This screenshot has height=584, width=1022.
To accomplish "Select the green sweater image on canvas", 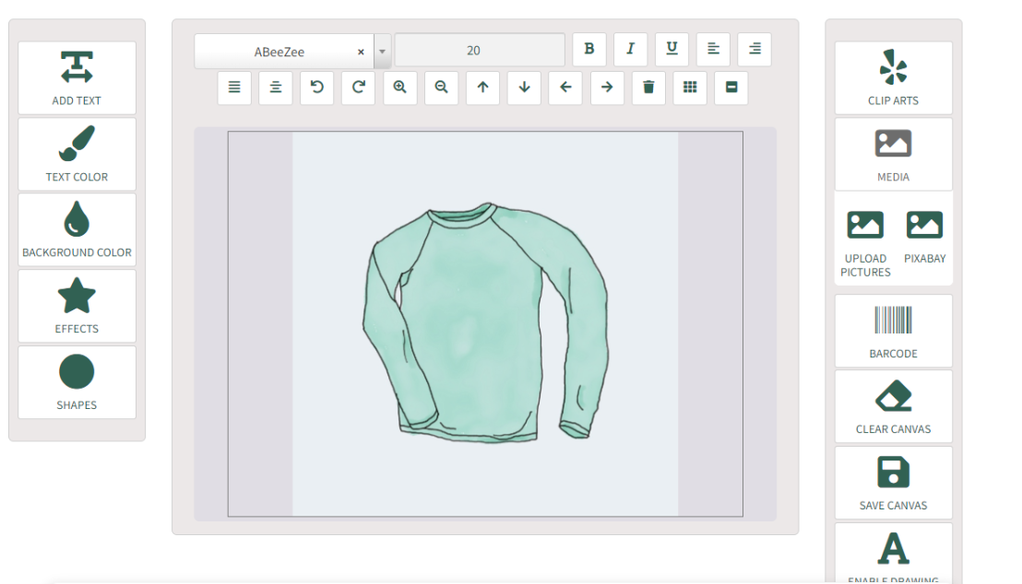I will click(x=485, y=323).
